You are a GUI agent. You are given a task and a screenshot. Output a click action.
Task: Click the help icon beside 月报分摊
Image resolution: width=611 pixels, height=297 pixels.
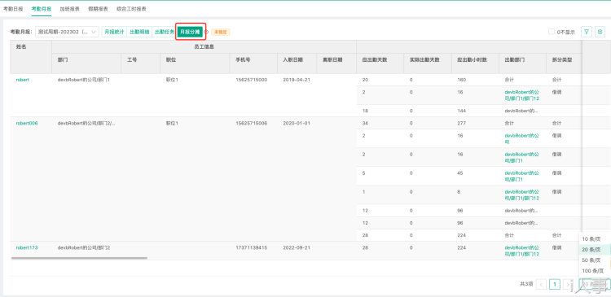point(207,32)
